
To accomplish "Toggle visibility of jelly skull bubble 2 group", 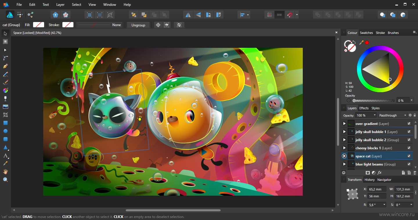I will (x=409, y=140).
